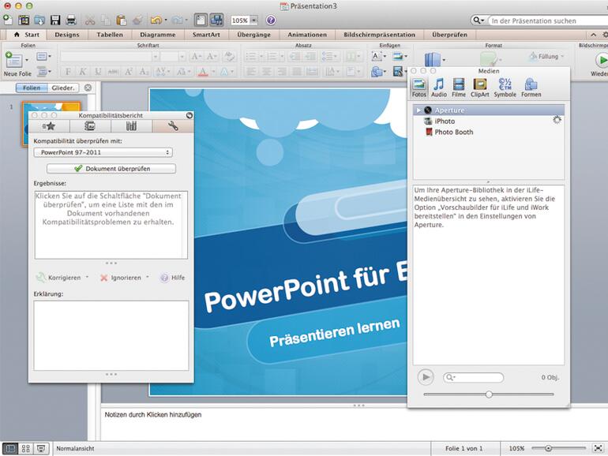
Task: Open the PowerPoint 97-2011 compatibility dropdown
Action: [103, 152]
